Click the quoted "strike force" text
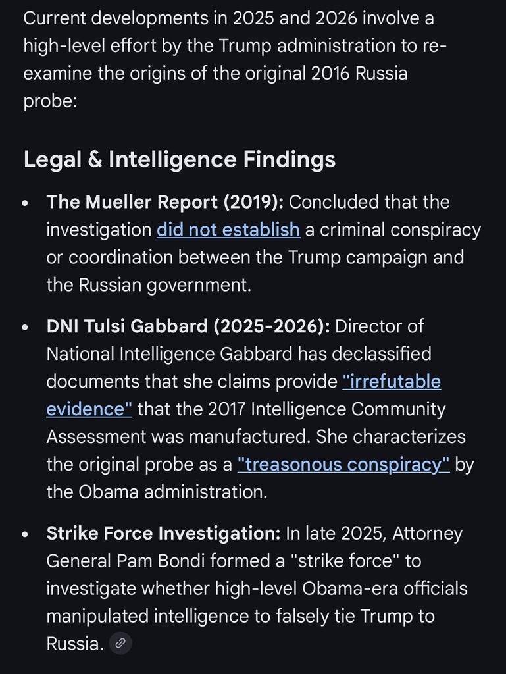This screenshot has height=674, width=506. pos(338,561)
